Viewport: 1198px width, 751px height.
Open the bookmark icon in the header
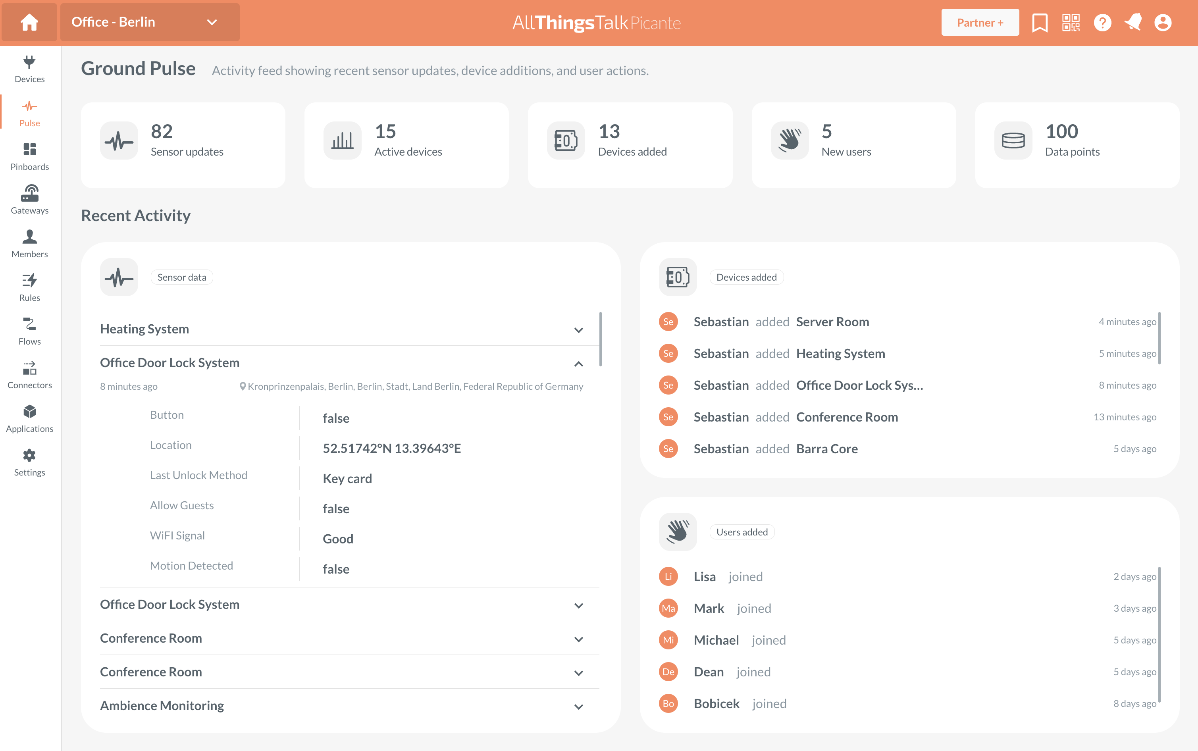click(x=1039, y=23)
